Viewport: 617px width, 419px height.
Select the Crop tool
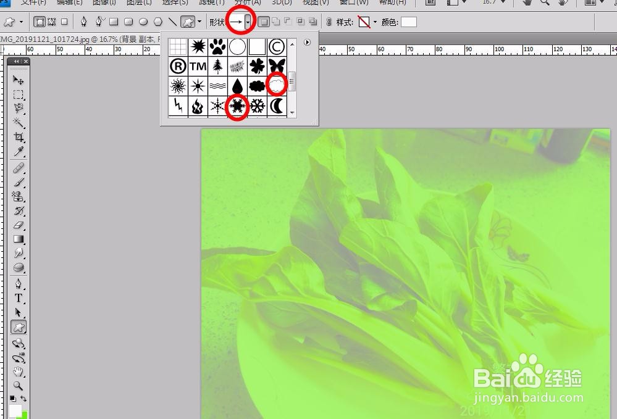[x=18, y=137]
